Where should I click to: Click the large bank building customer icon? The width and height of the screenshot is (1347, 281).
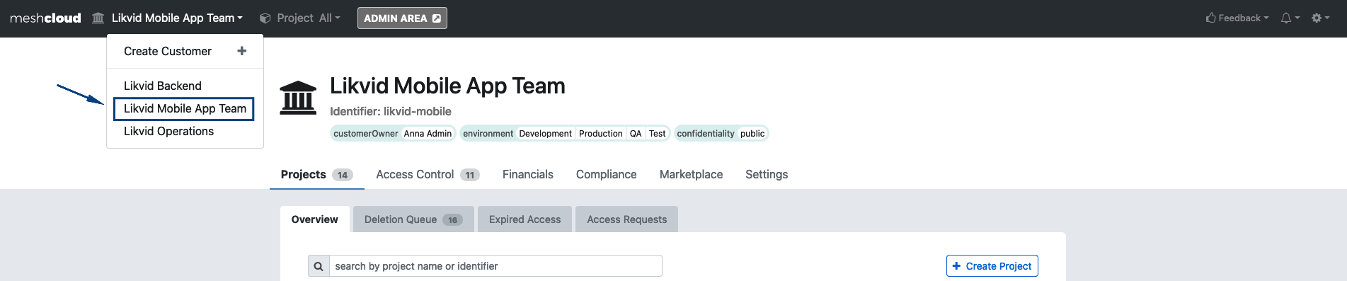[298, 98]
